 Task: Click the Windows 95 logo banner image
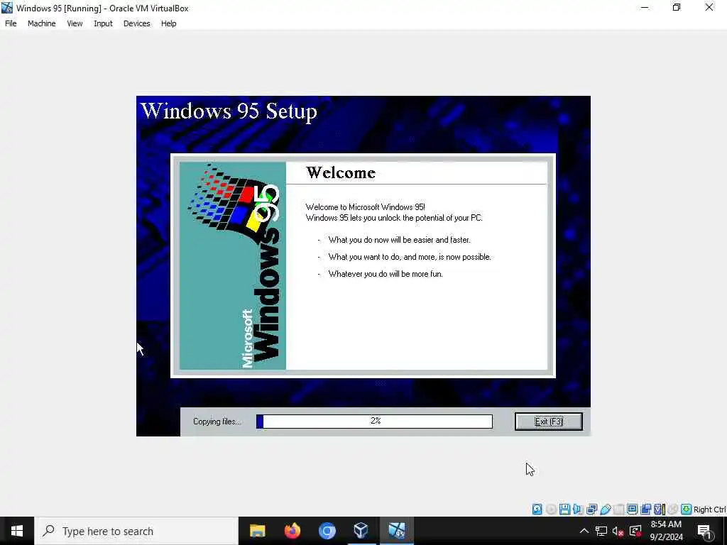pyautogui.click(x=233, y=265)
